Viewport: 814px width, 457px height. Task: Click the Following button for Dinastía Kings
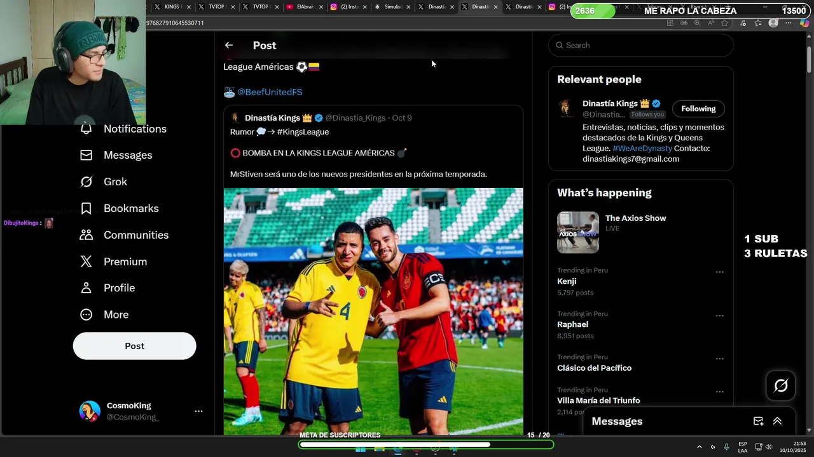(698, 109)
